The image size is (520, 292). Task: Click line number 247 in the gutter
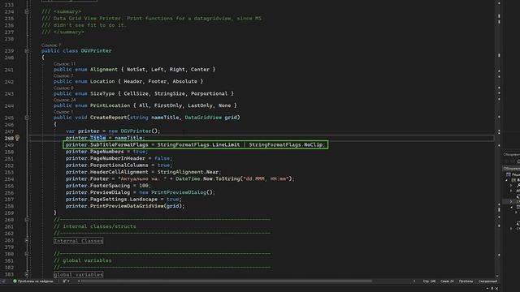click(x=9, y=131)
